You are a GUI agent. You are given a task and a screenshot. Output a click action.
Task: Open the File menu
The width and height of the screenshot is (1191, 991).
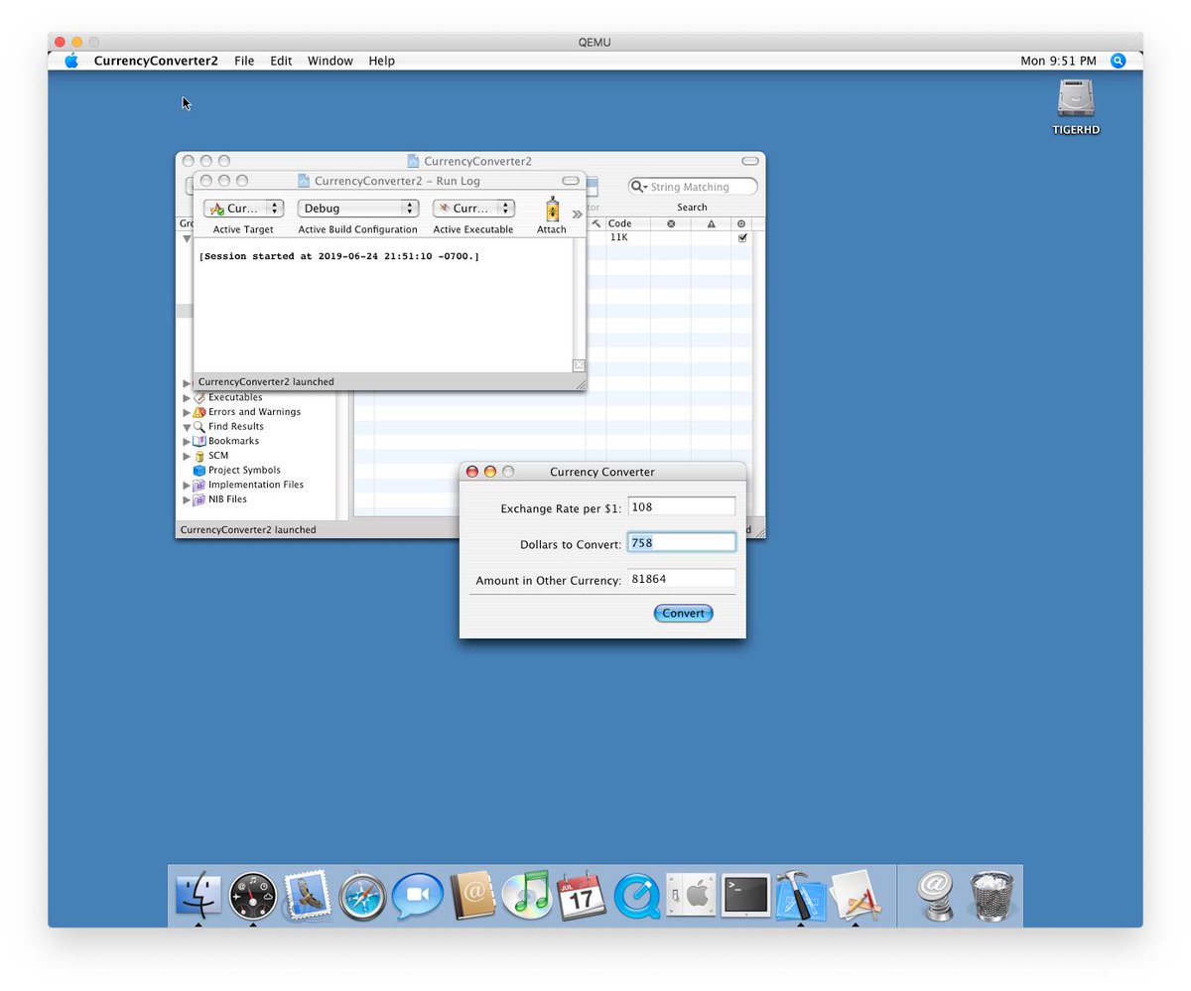coord(243,61)
